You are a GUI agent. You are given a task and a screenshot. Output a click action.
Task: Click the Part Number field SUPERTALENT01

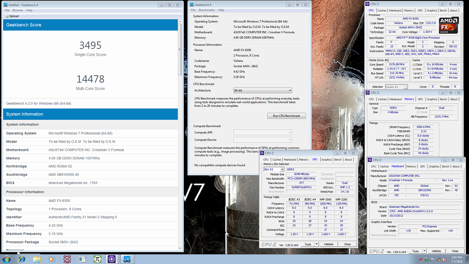[x=301, y=188]
